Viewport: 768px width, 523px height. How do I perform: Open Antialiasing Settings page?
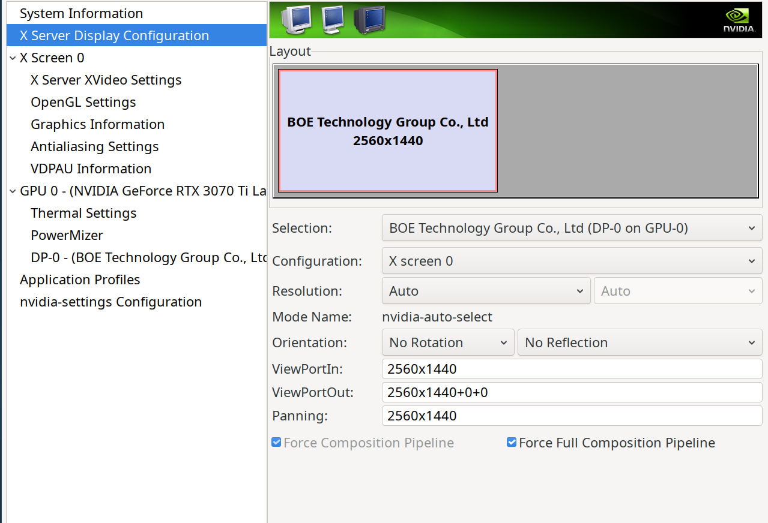click(95, 146)
